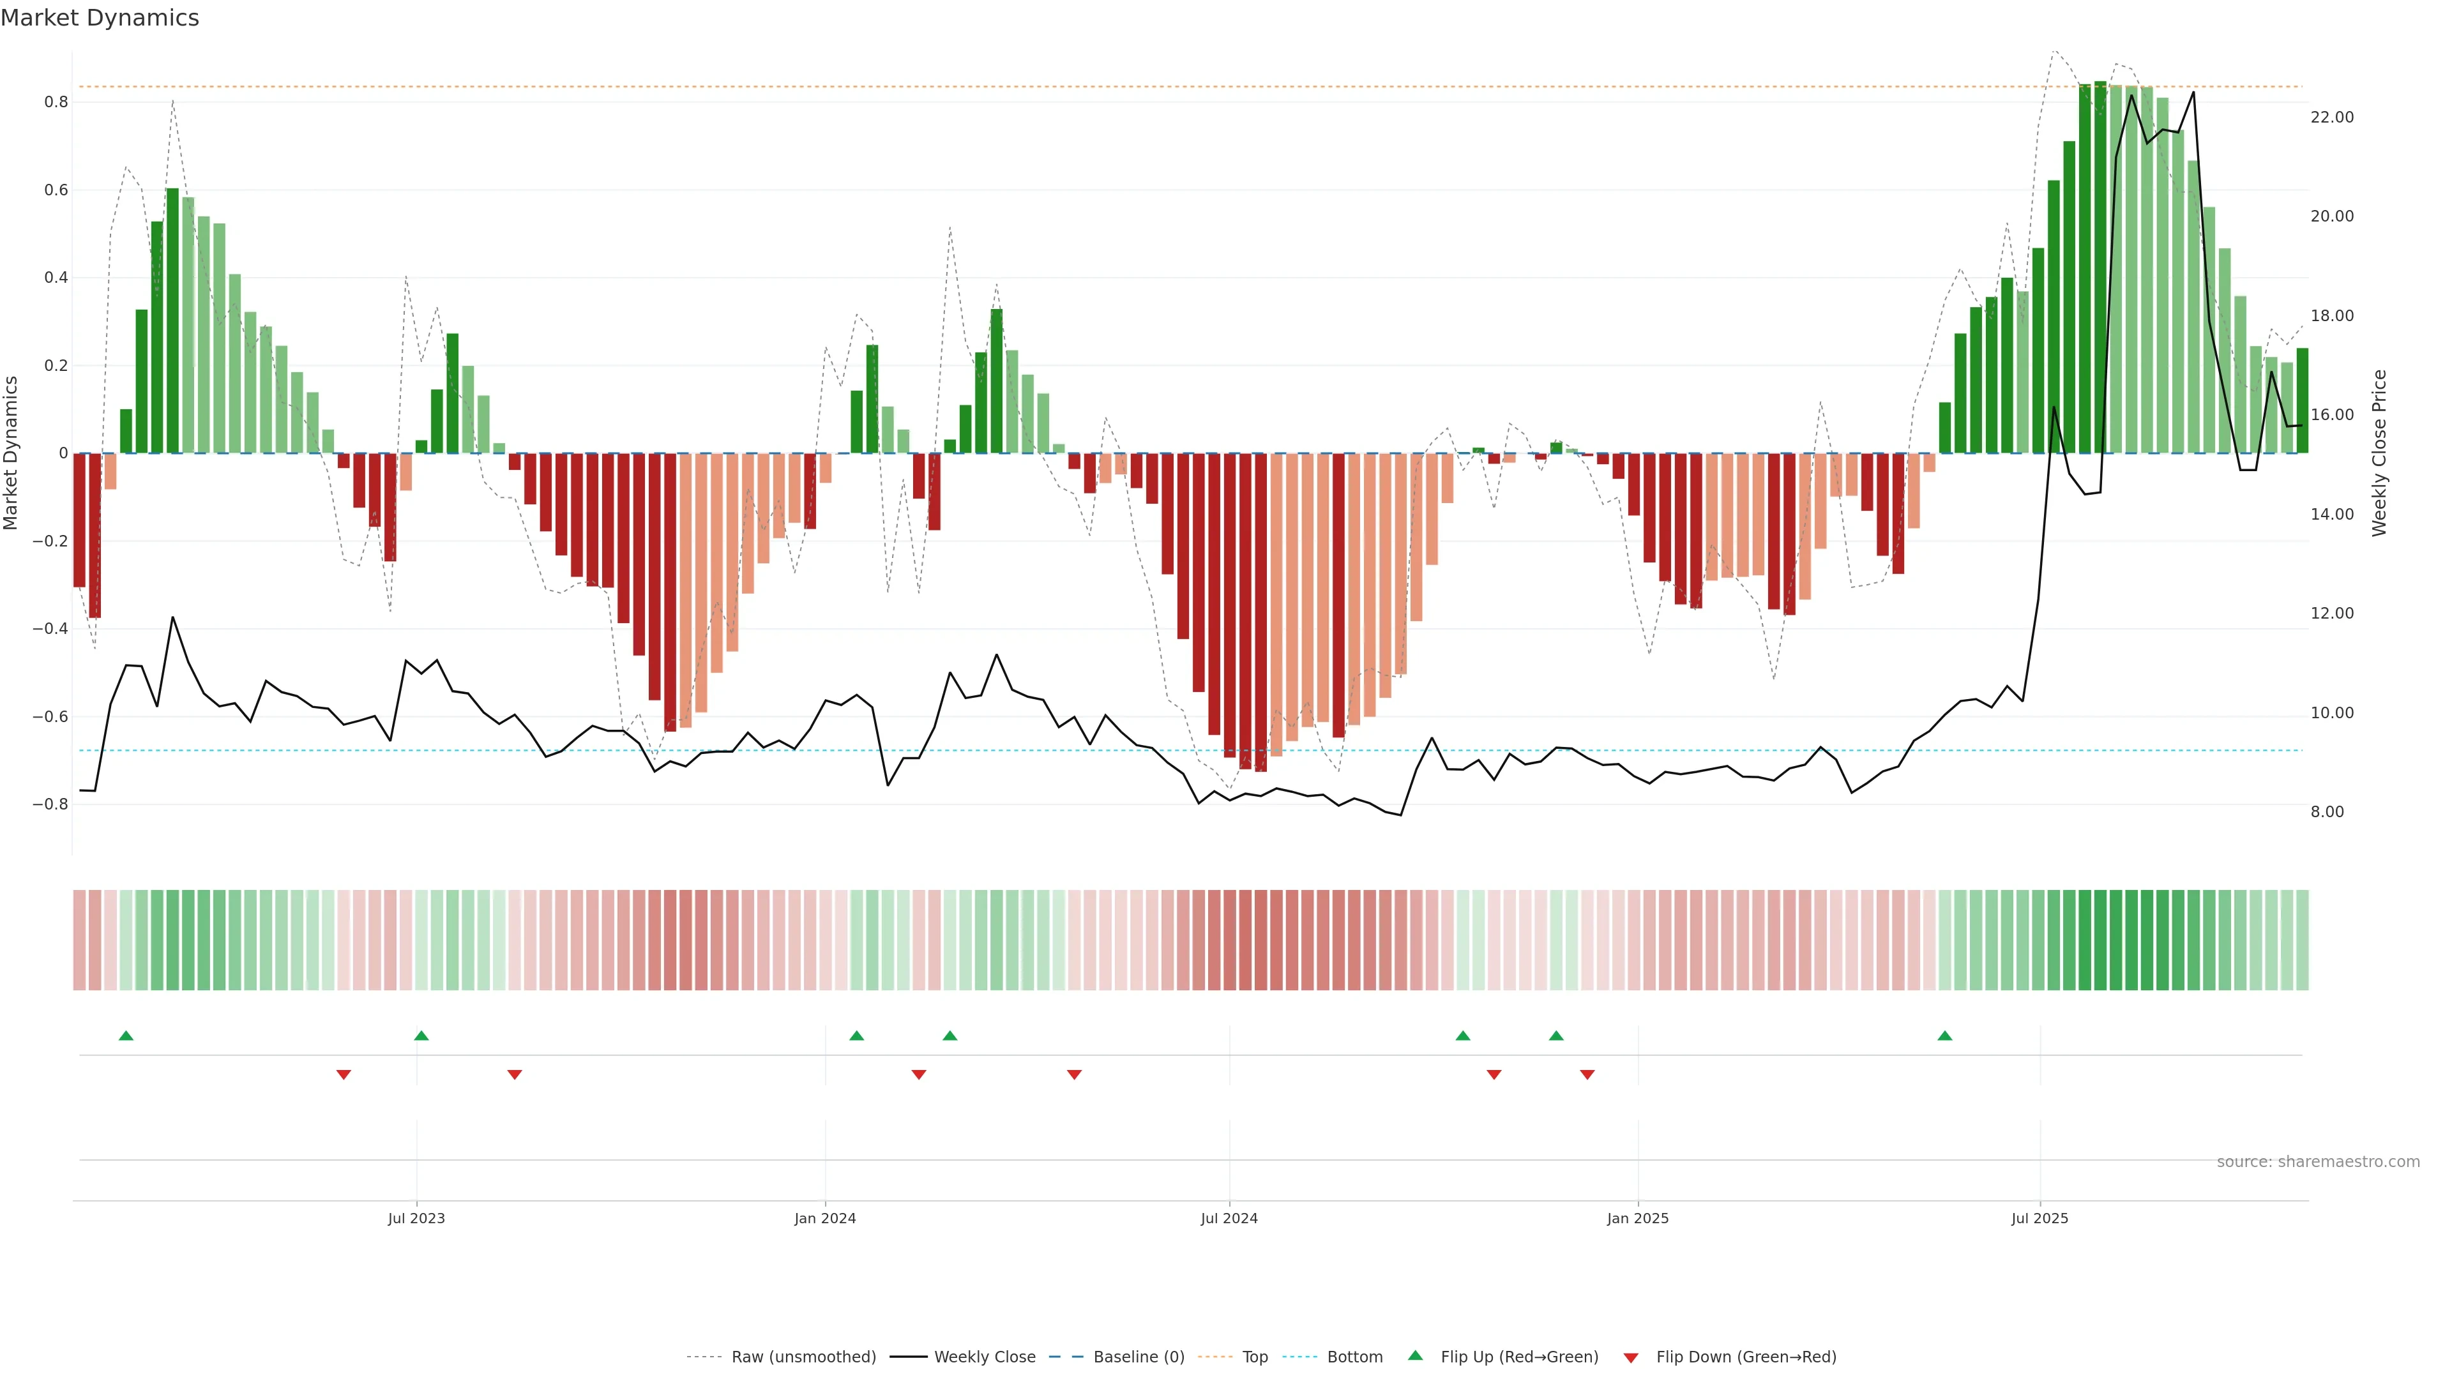Screen dimensions: 2452x1379
Task: Click the green flip-up marker at Jul 2023
Action: [x=421, y=1036]
